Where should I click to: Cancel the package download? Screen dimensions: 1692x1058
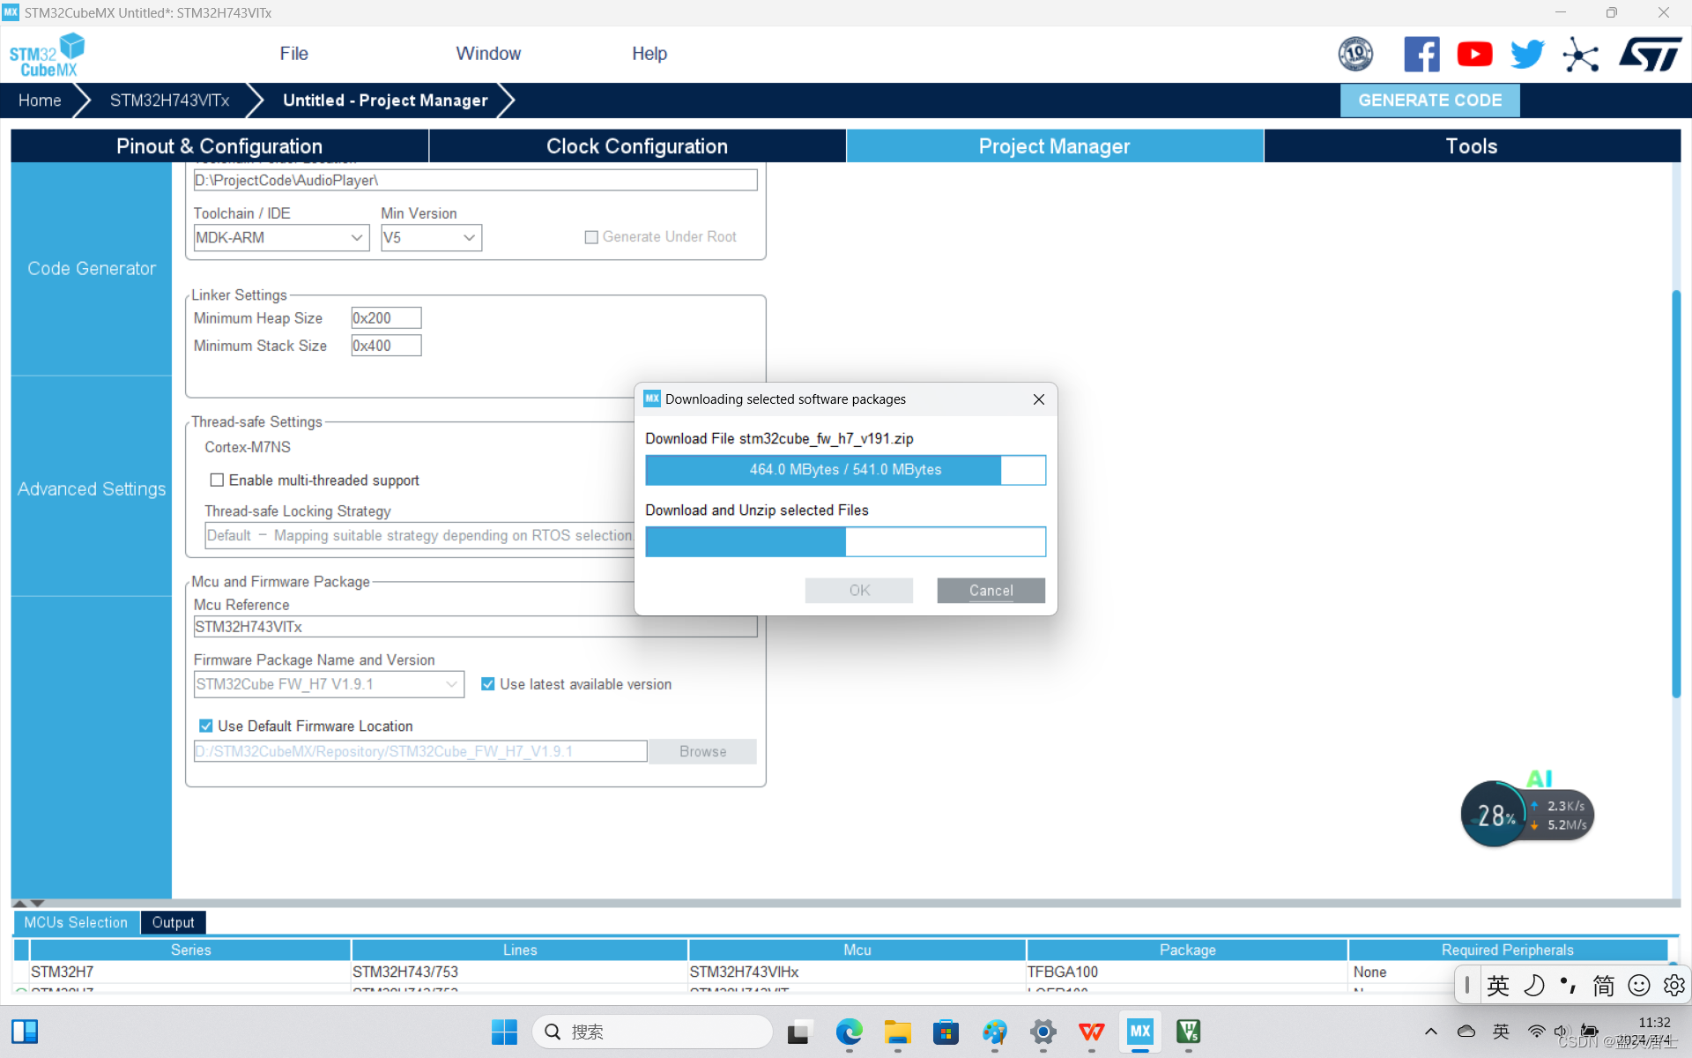[x=991, y=591]
